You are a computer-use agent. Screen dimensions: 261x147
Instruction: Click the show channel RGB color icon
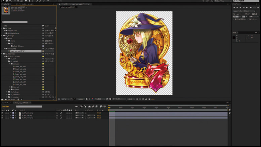coord(92,99)
